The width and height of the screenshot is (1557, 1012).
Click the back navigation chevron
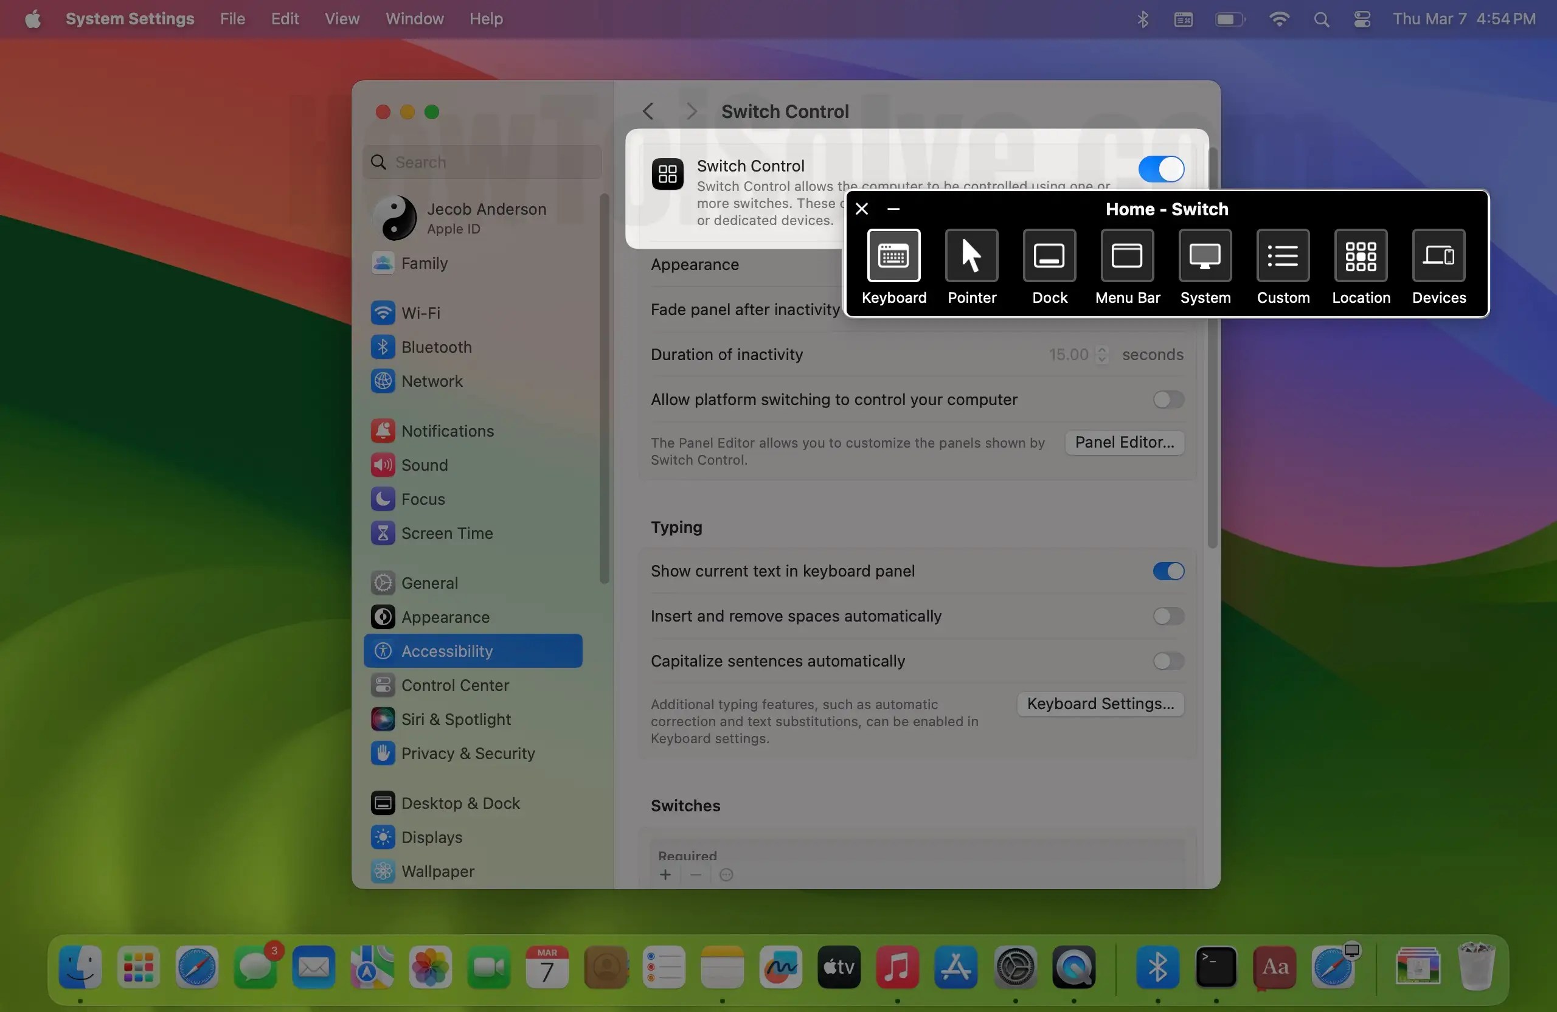click(648, 111)
